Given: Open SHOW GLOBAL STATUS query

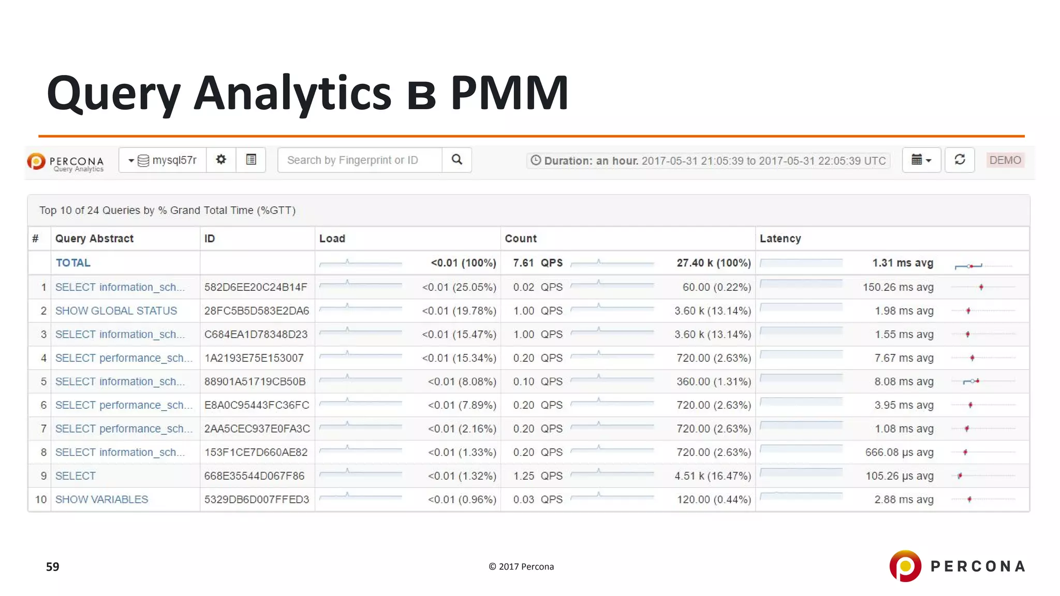Looking at the screenshot, I should point(116,311).
